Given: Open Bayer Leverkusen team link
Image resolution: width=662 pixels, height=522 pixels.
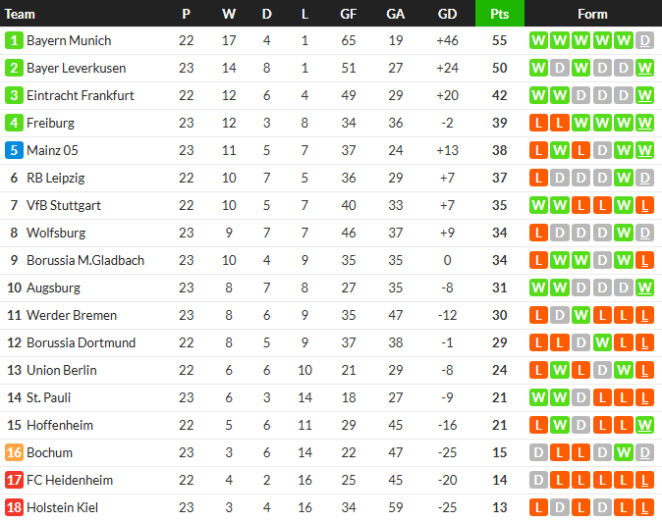Looking at the screenshot, I should tap(75, 69).
